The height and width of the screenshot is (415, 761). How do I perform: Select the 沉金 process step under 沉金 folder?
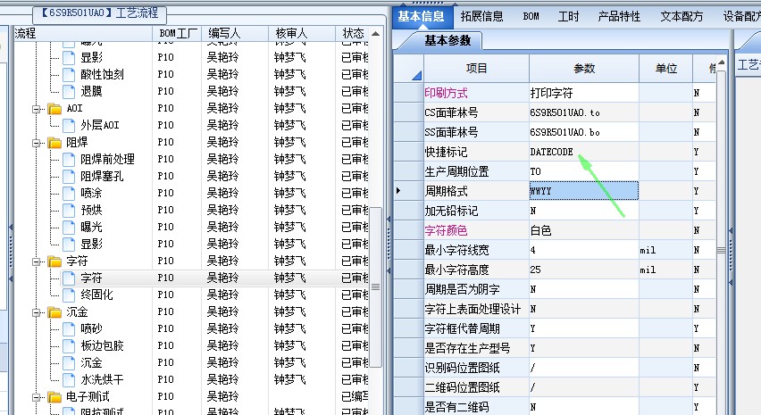pyautogui.click(x=91, y=362)
